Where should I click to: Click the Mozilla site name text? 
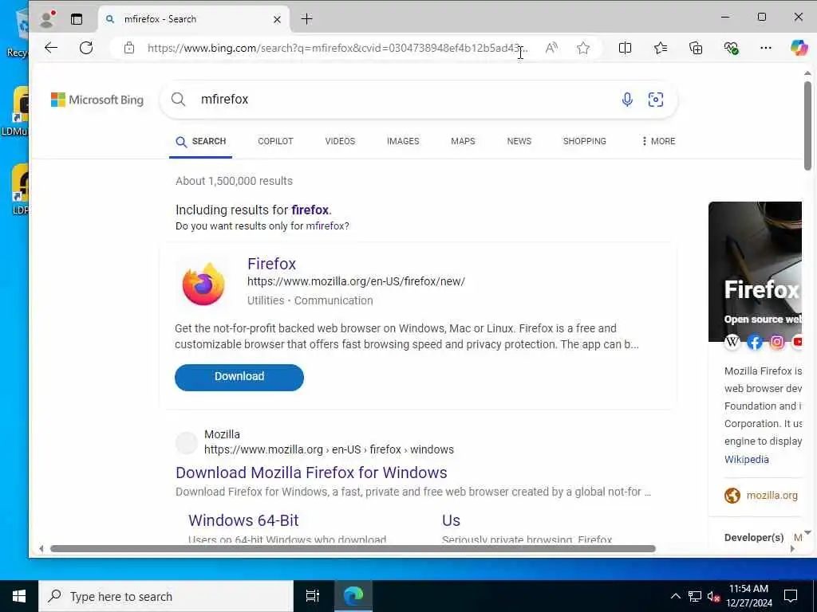(222, 434)
